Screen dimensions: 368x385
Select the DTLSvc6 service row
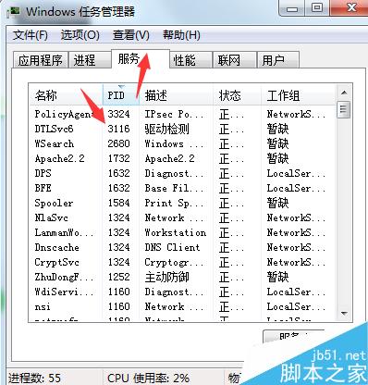point(182,129)
